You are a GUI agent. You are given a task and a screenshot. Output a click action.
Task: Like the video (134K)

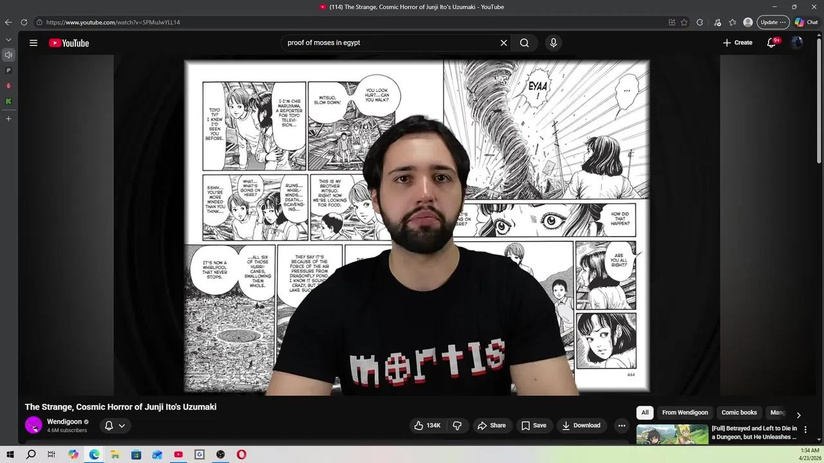(427, 426)
